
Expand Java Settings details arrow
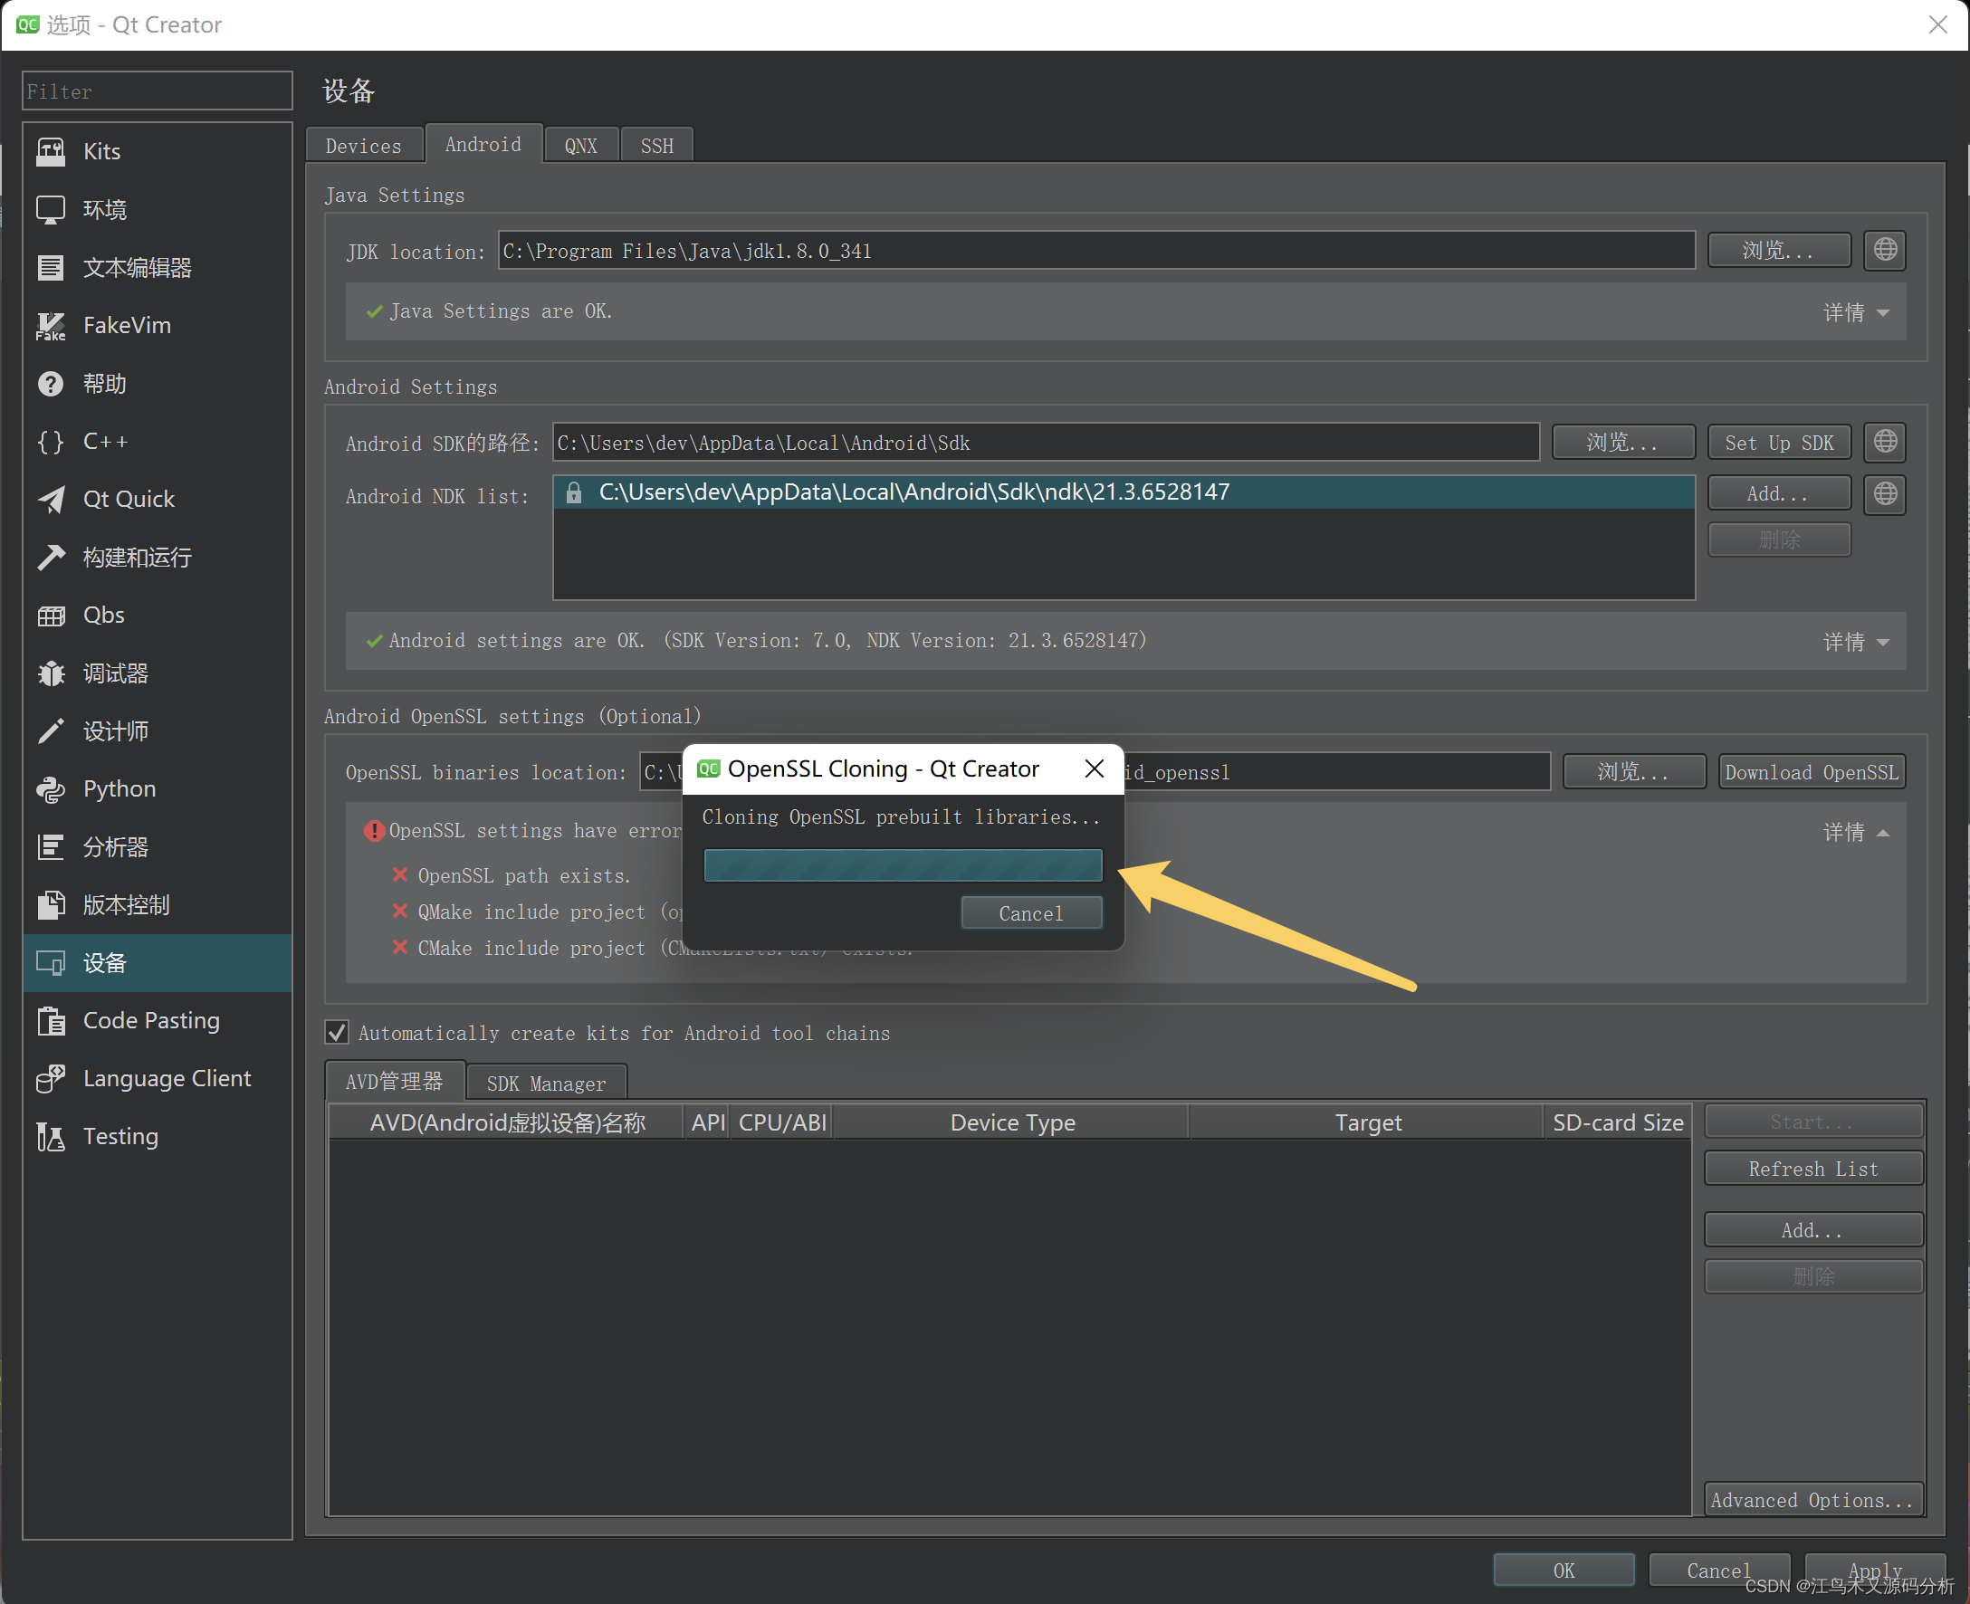pos(1882,313)
